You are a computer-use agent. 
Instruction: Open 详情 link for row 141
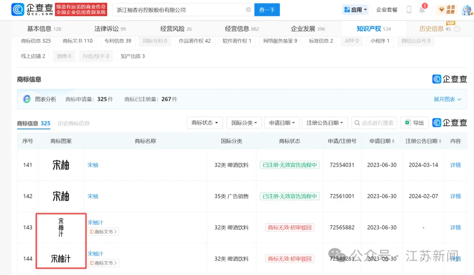pos(456,165)
